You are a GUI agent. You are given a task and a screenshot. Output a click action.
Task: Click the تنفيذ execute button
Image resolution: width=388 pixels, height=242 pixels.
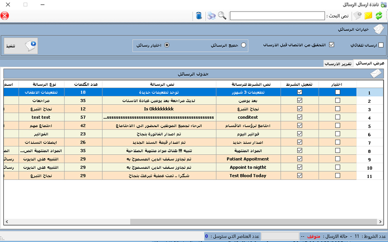[x=21, y=46]
